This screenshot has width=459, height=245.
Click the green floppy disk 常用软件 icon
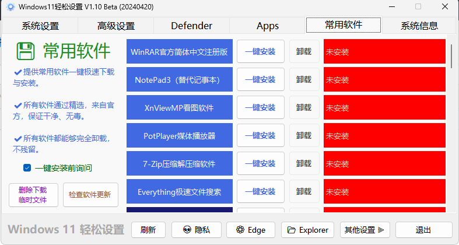click(25, 51)
